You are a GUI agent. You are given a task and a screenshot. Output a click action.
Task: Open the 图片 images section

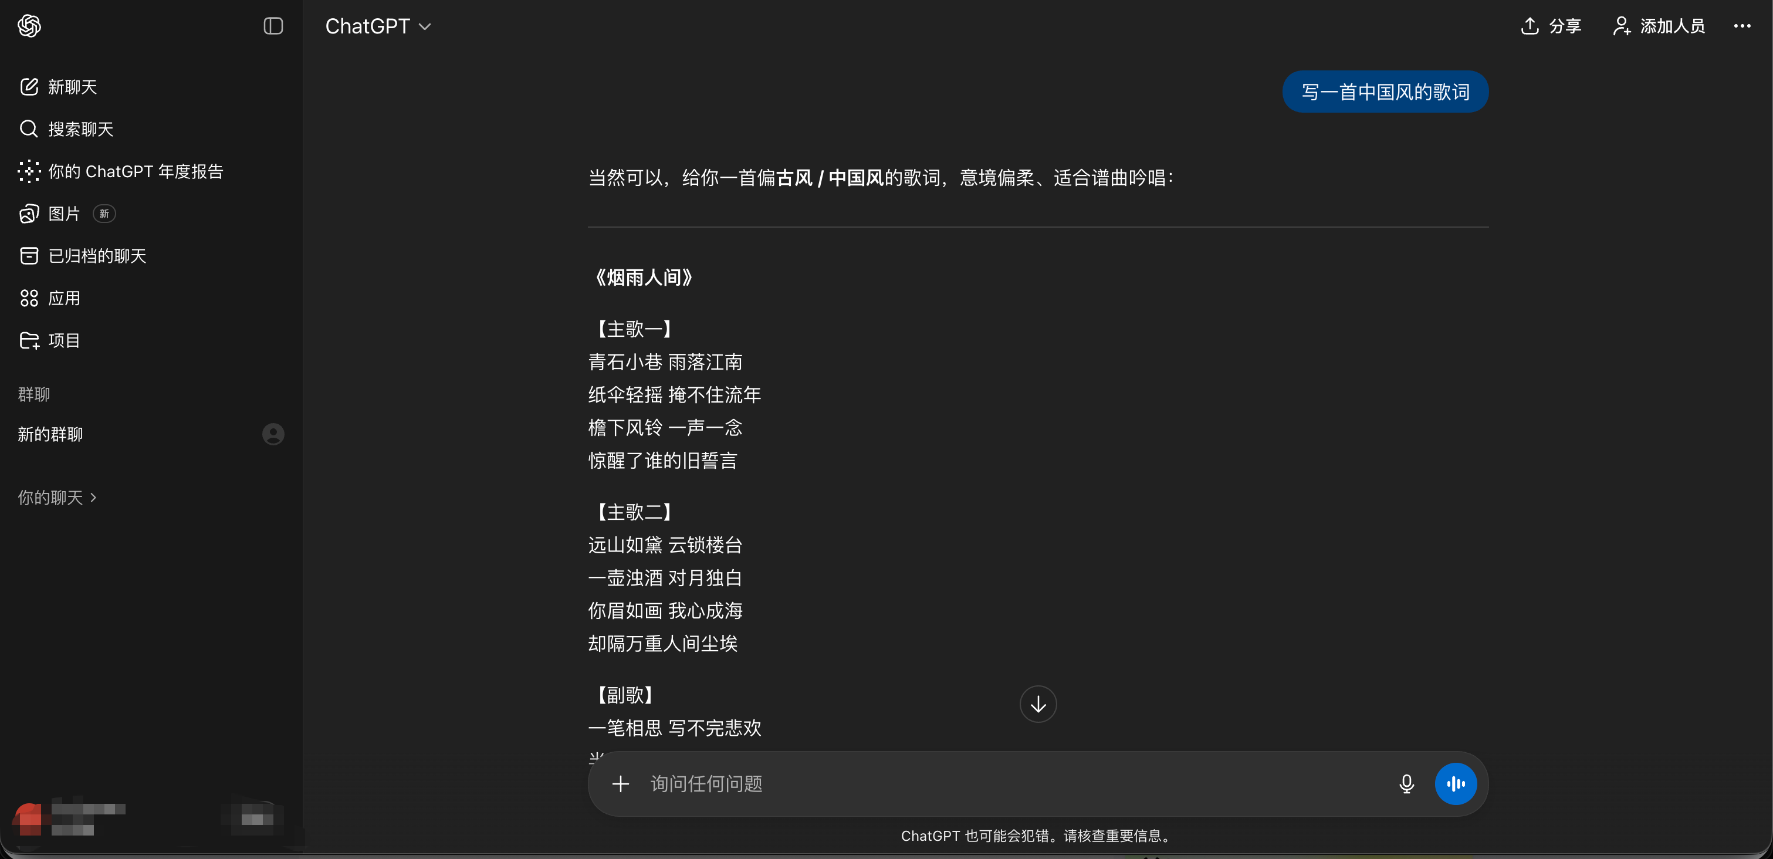click(64, 214)
